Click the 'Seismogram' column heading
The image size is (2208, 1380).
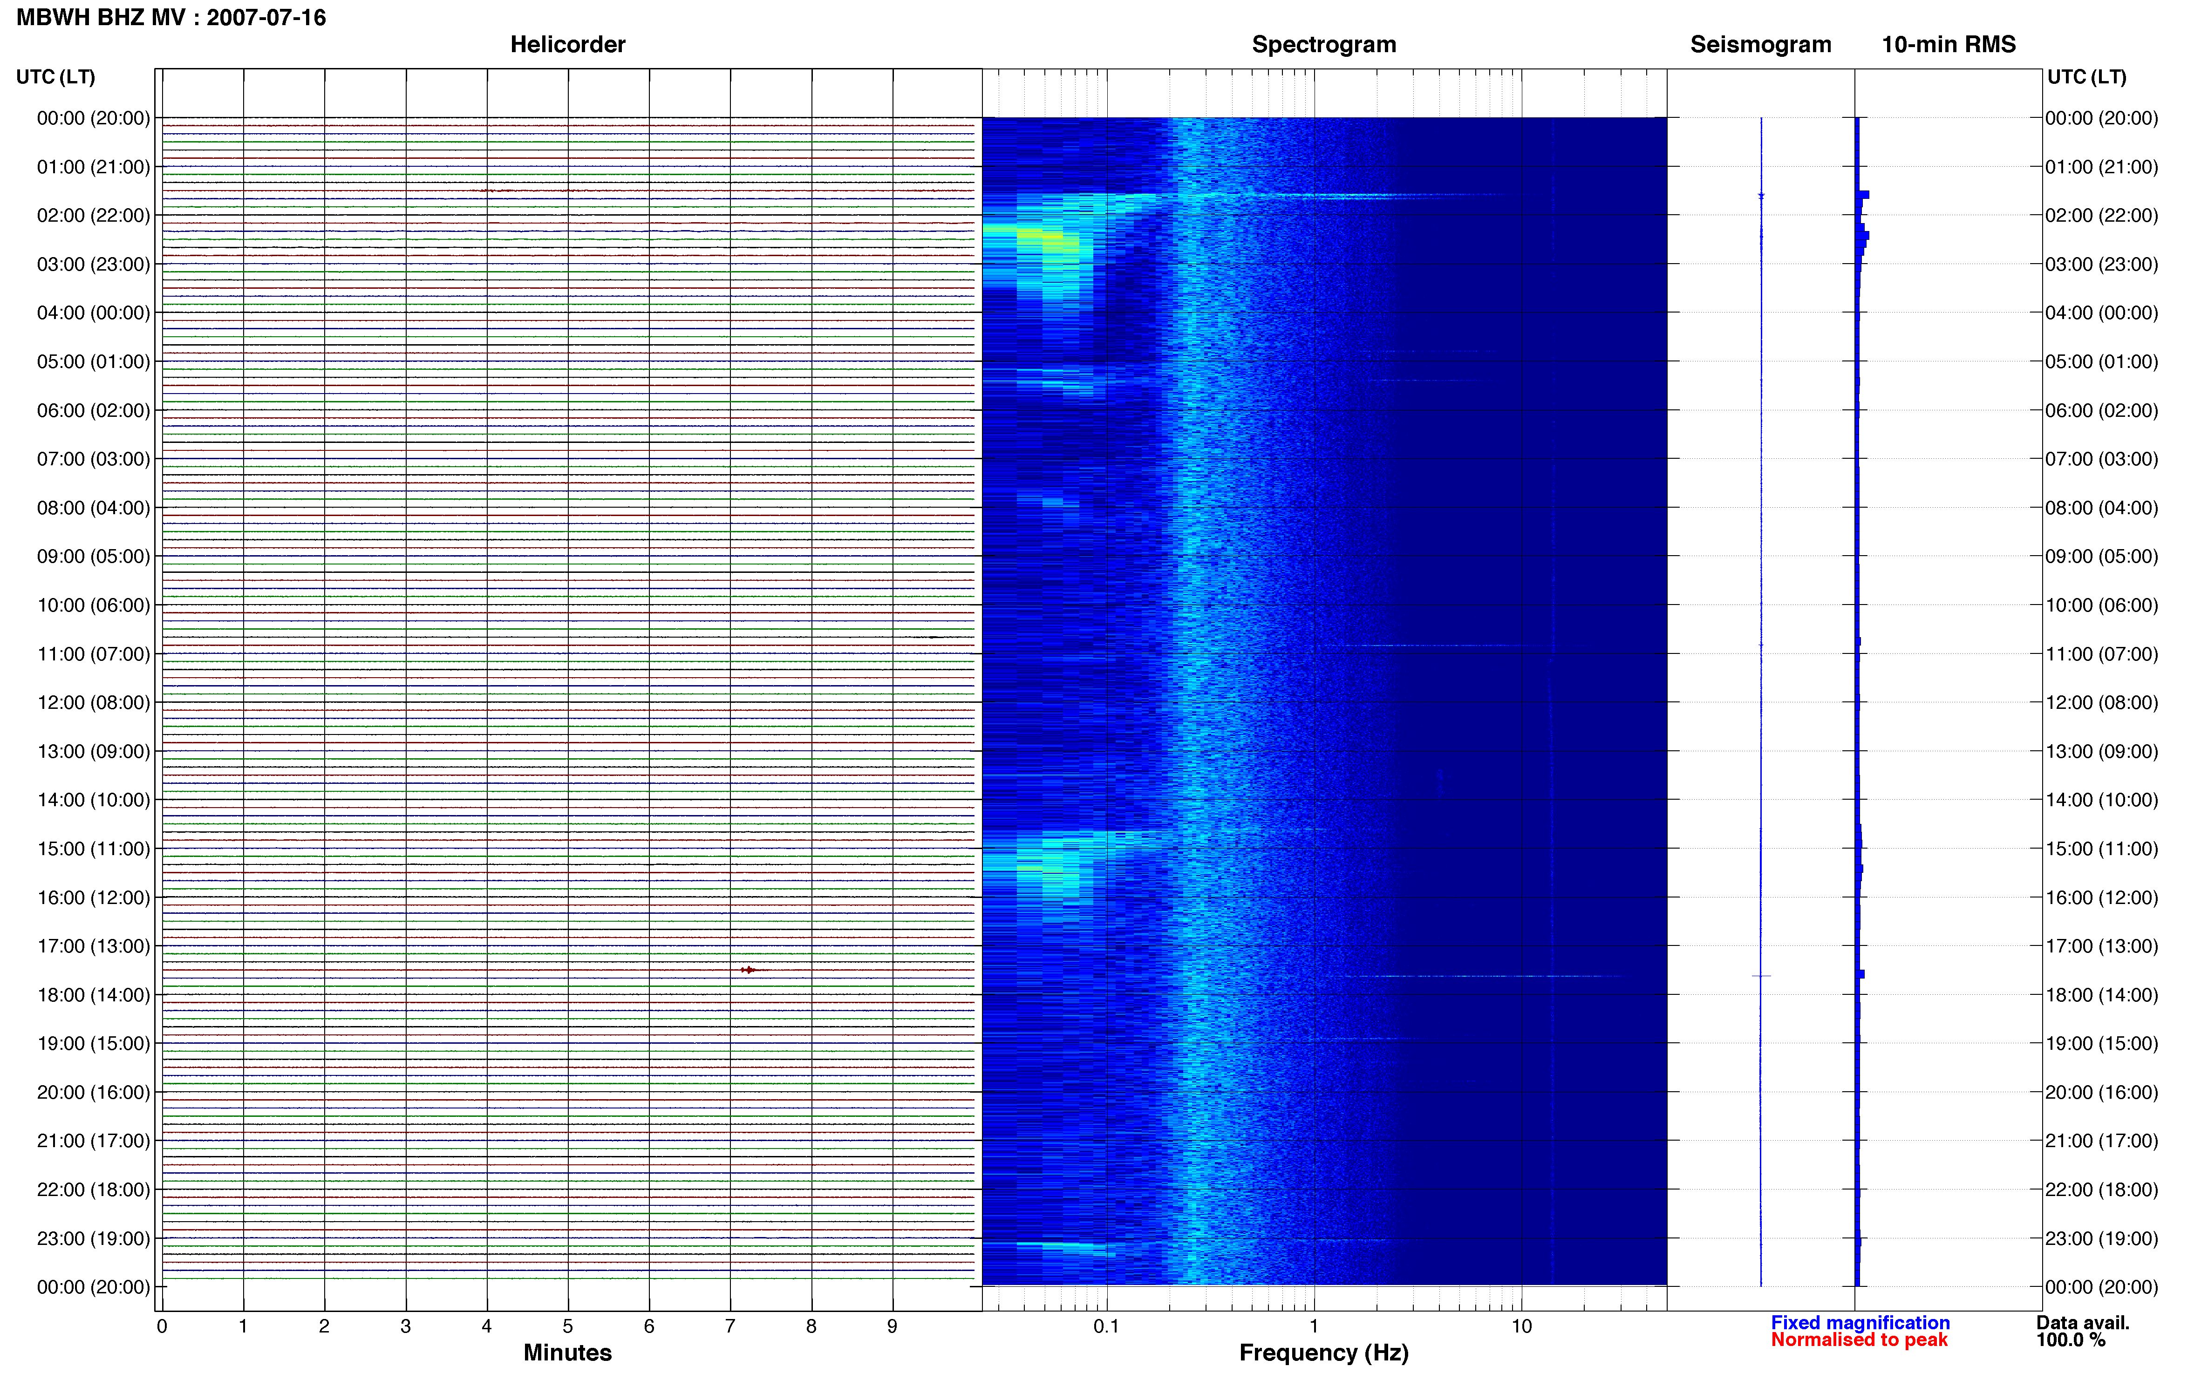pyautogui.click(x=1760, y=45)
